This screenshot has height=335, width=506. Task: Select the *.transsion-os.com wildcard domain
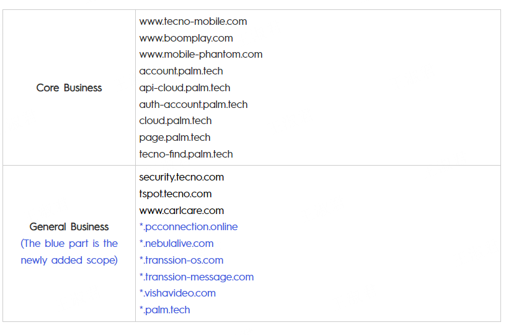[181, 260]
